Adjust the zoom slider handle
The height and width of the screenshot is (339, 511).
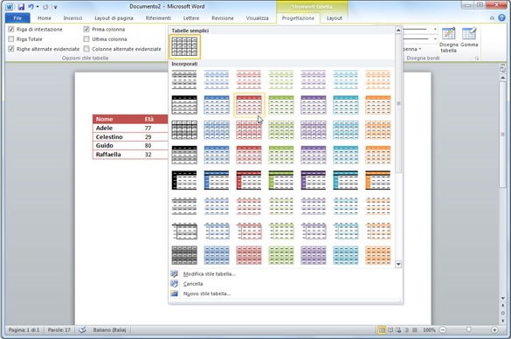point(468,330)
